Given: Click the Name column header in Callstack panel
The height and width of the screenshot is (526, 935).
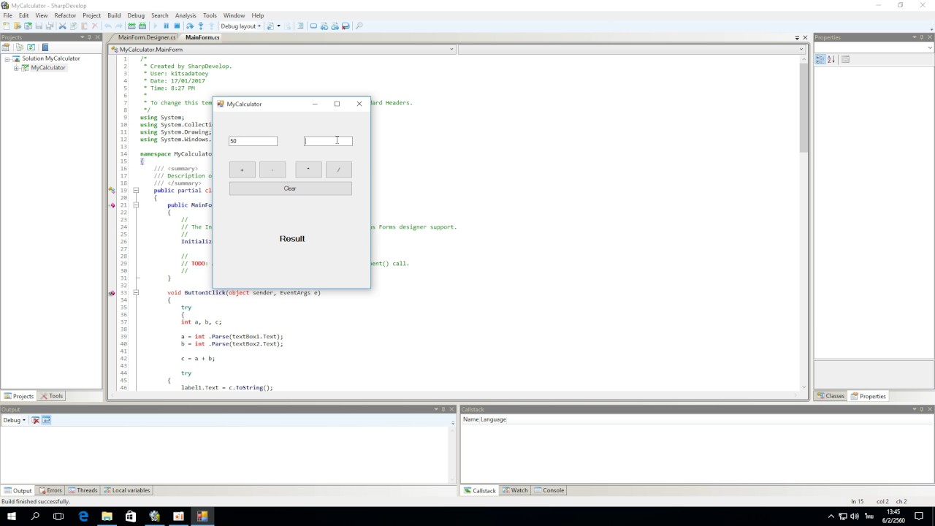Looking at the screenshot, I should [x=470, y=419].
